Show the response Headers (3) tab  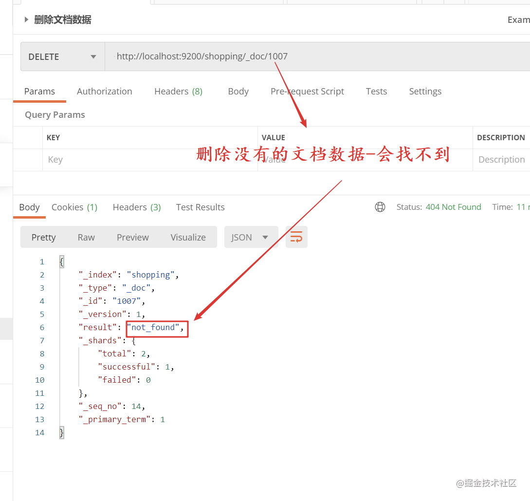click(x=137, y=207)
